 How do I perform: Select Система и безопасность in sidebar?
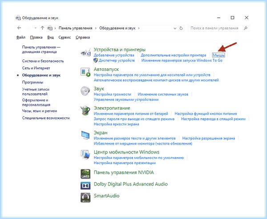(43, 61)
